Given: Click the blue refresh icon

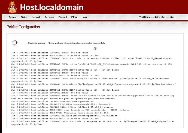Looking at the screenshot, I should [95, 49].
